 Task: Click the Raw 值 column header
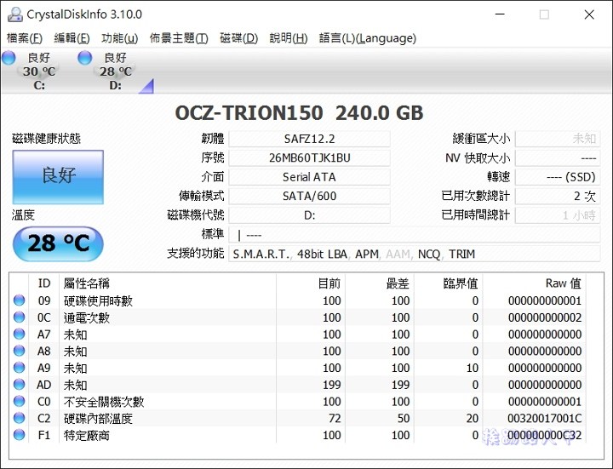point(535,283)
